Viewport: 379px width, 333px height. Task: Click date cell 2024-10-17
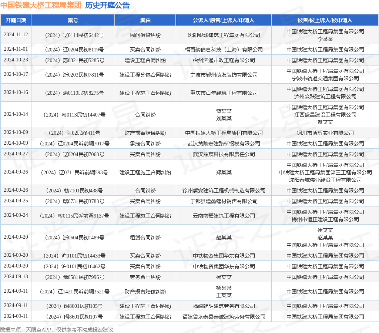click(x=16, y=74)
